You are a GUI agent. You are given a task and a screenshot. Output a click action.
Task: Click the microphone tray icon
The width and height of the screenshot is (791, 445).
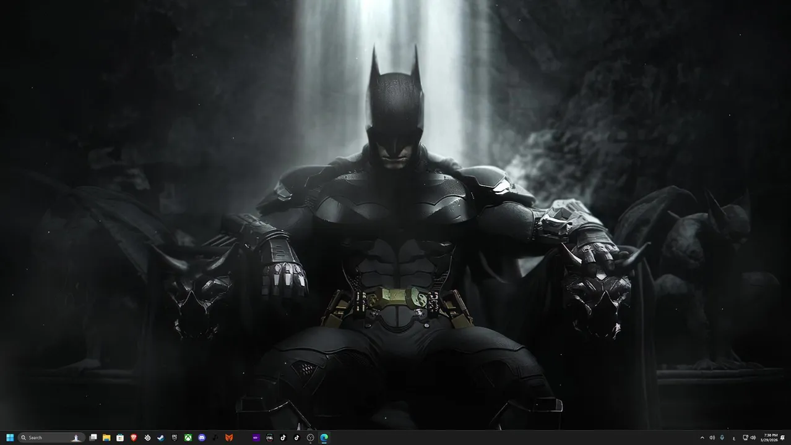pyautogui.click(x=722, y=438)
